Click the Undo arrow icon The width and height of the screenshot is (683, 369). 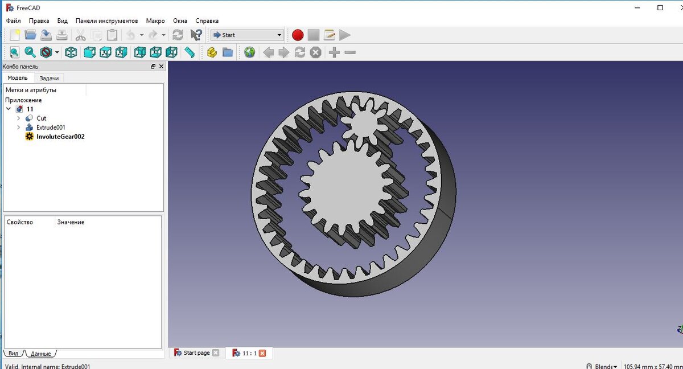131,35
